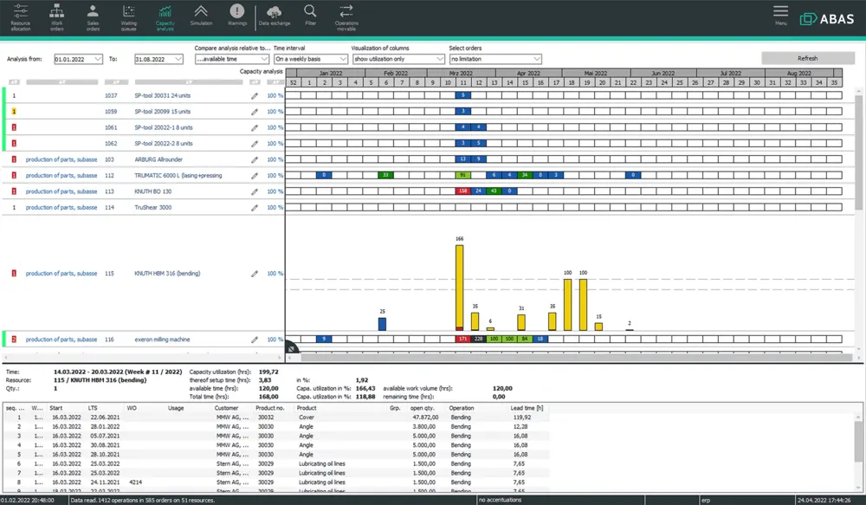Click the vertical scrollbar of the resource list
The image size is (866, 505).
[x=859, y=152]
